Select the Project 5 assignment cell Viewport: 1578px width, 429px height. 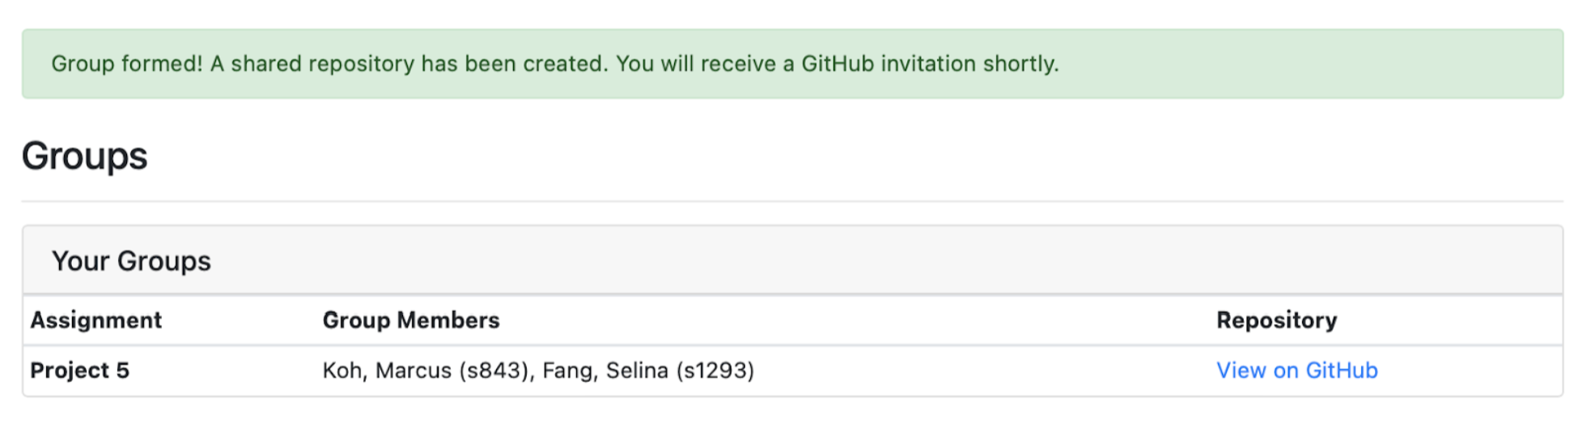(80, 371)
